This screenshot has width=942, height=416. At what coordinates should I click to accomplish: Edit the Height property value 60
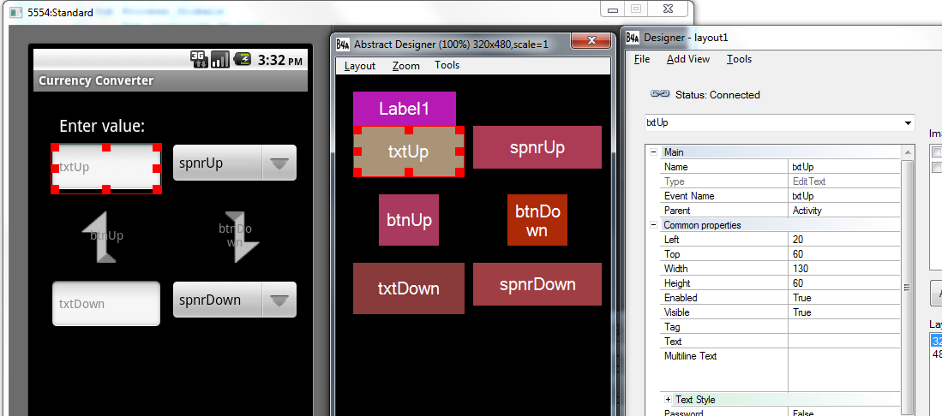844,283
